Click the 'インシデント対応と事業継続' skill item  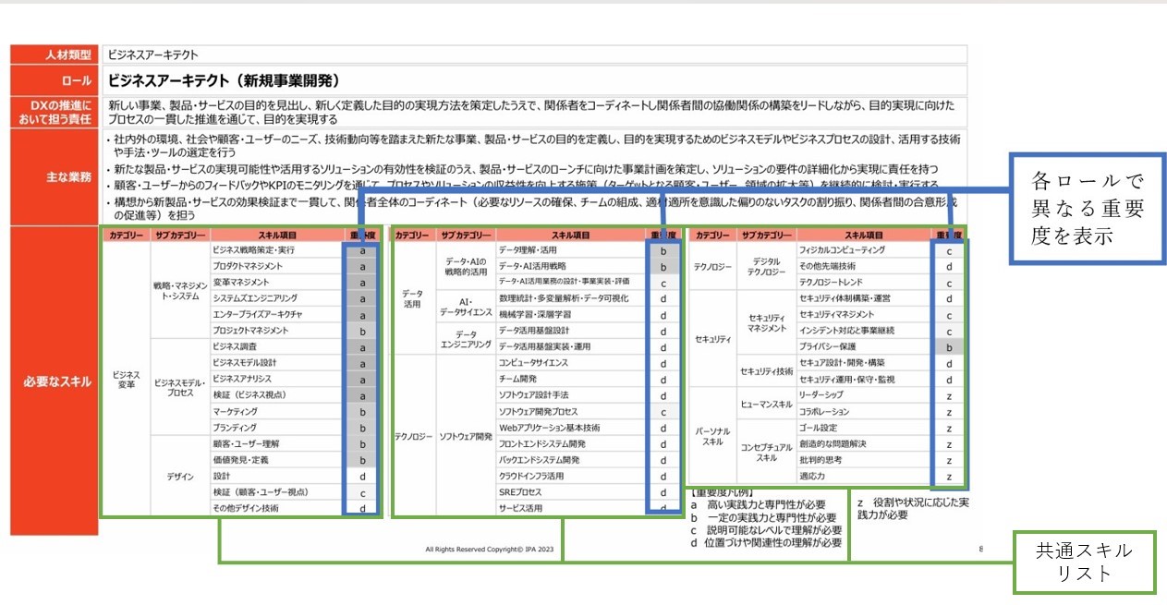[x=846, y=331]
